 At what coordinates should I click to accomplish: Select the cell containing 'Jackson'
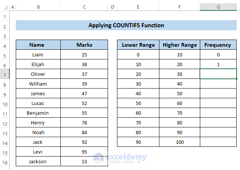38,161
